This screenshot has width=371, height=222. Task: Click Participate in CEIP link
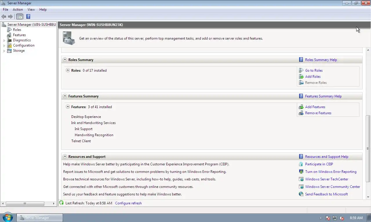pos(319,164)
